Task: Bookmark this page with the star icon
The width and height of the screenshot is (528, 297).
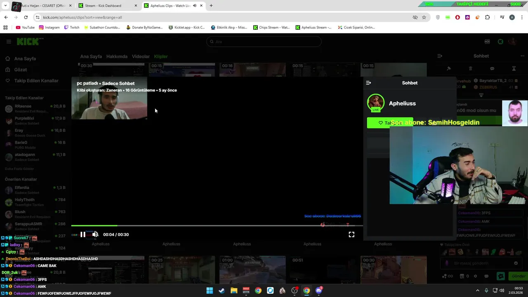Action: pyautogui.click(x=424, y=17)
